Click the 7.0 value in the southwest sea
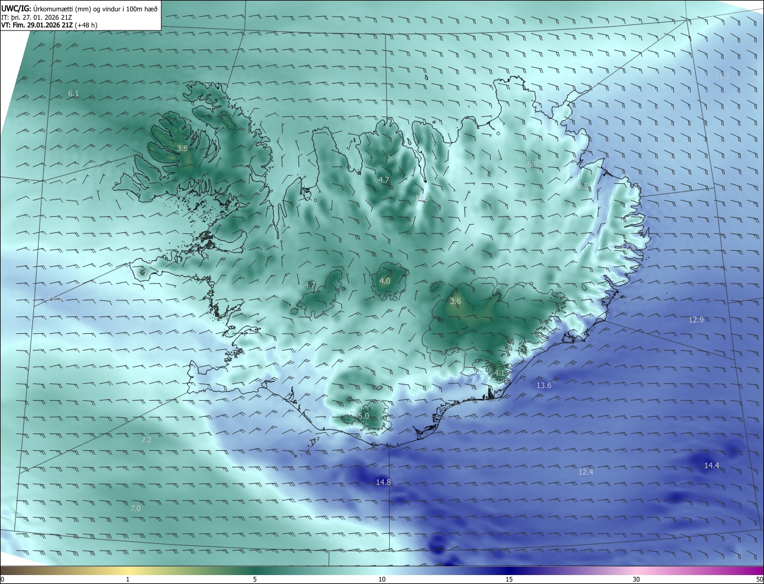 point(135,509)
